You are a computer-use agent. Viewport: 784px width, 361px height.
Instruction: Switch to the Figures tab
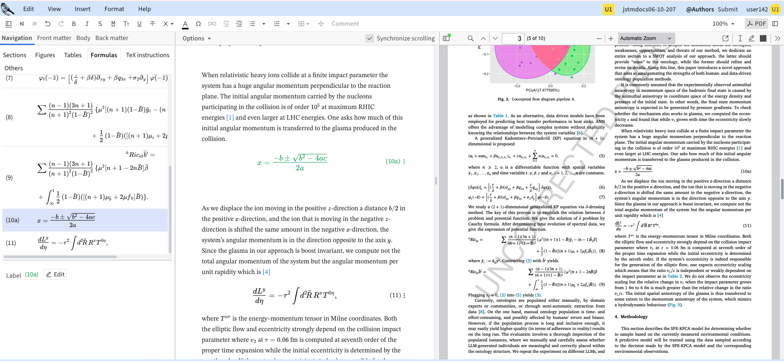pos(45,55)
